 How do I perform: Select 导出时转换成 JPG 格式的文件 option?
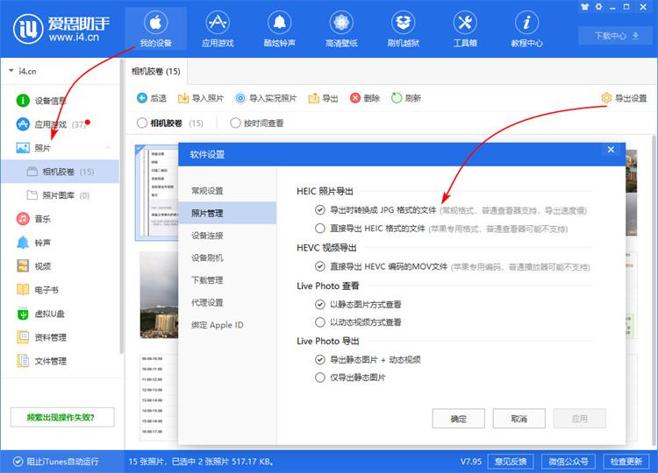coord(319,210)
